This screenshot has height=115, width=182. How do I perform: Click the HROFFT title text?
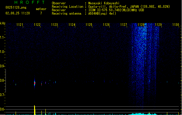coord(30,2)
